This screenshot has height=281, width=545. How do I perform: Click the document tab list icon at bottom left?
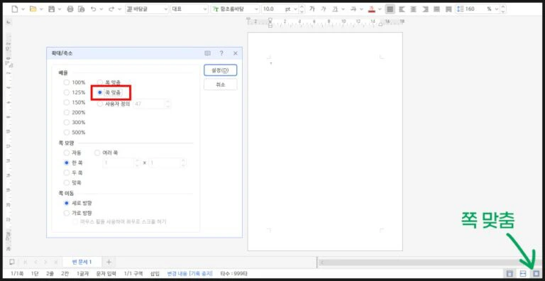12,262
